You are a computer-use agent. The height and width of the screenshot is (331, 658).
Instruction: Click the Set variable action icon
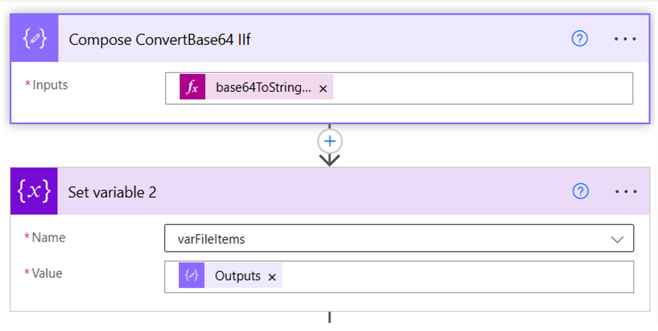click(x=33, y=191)
